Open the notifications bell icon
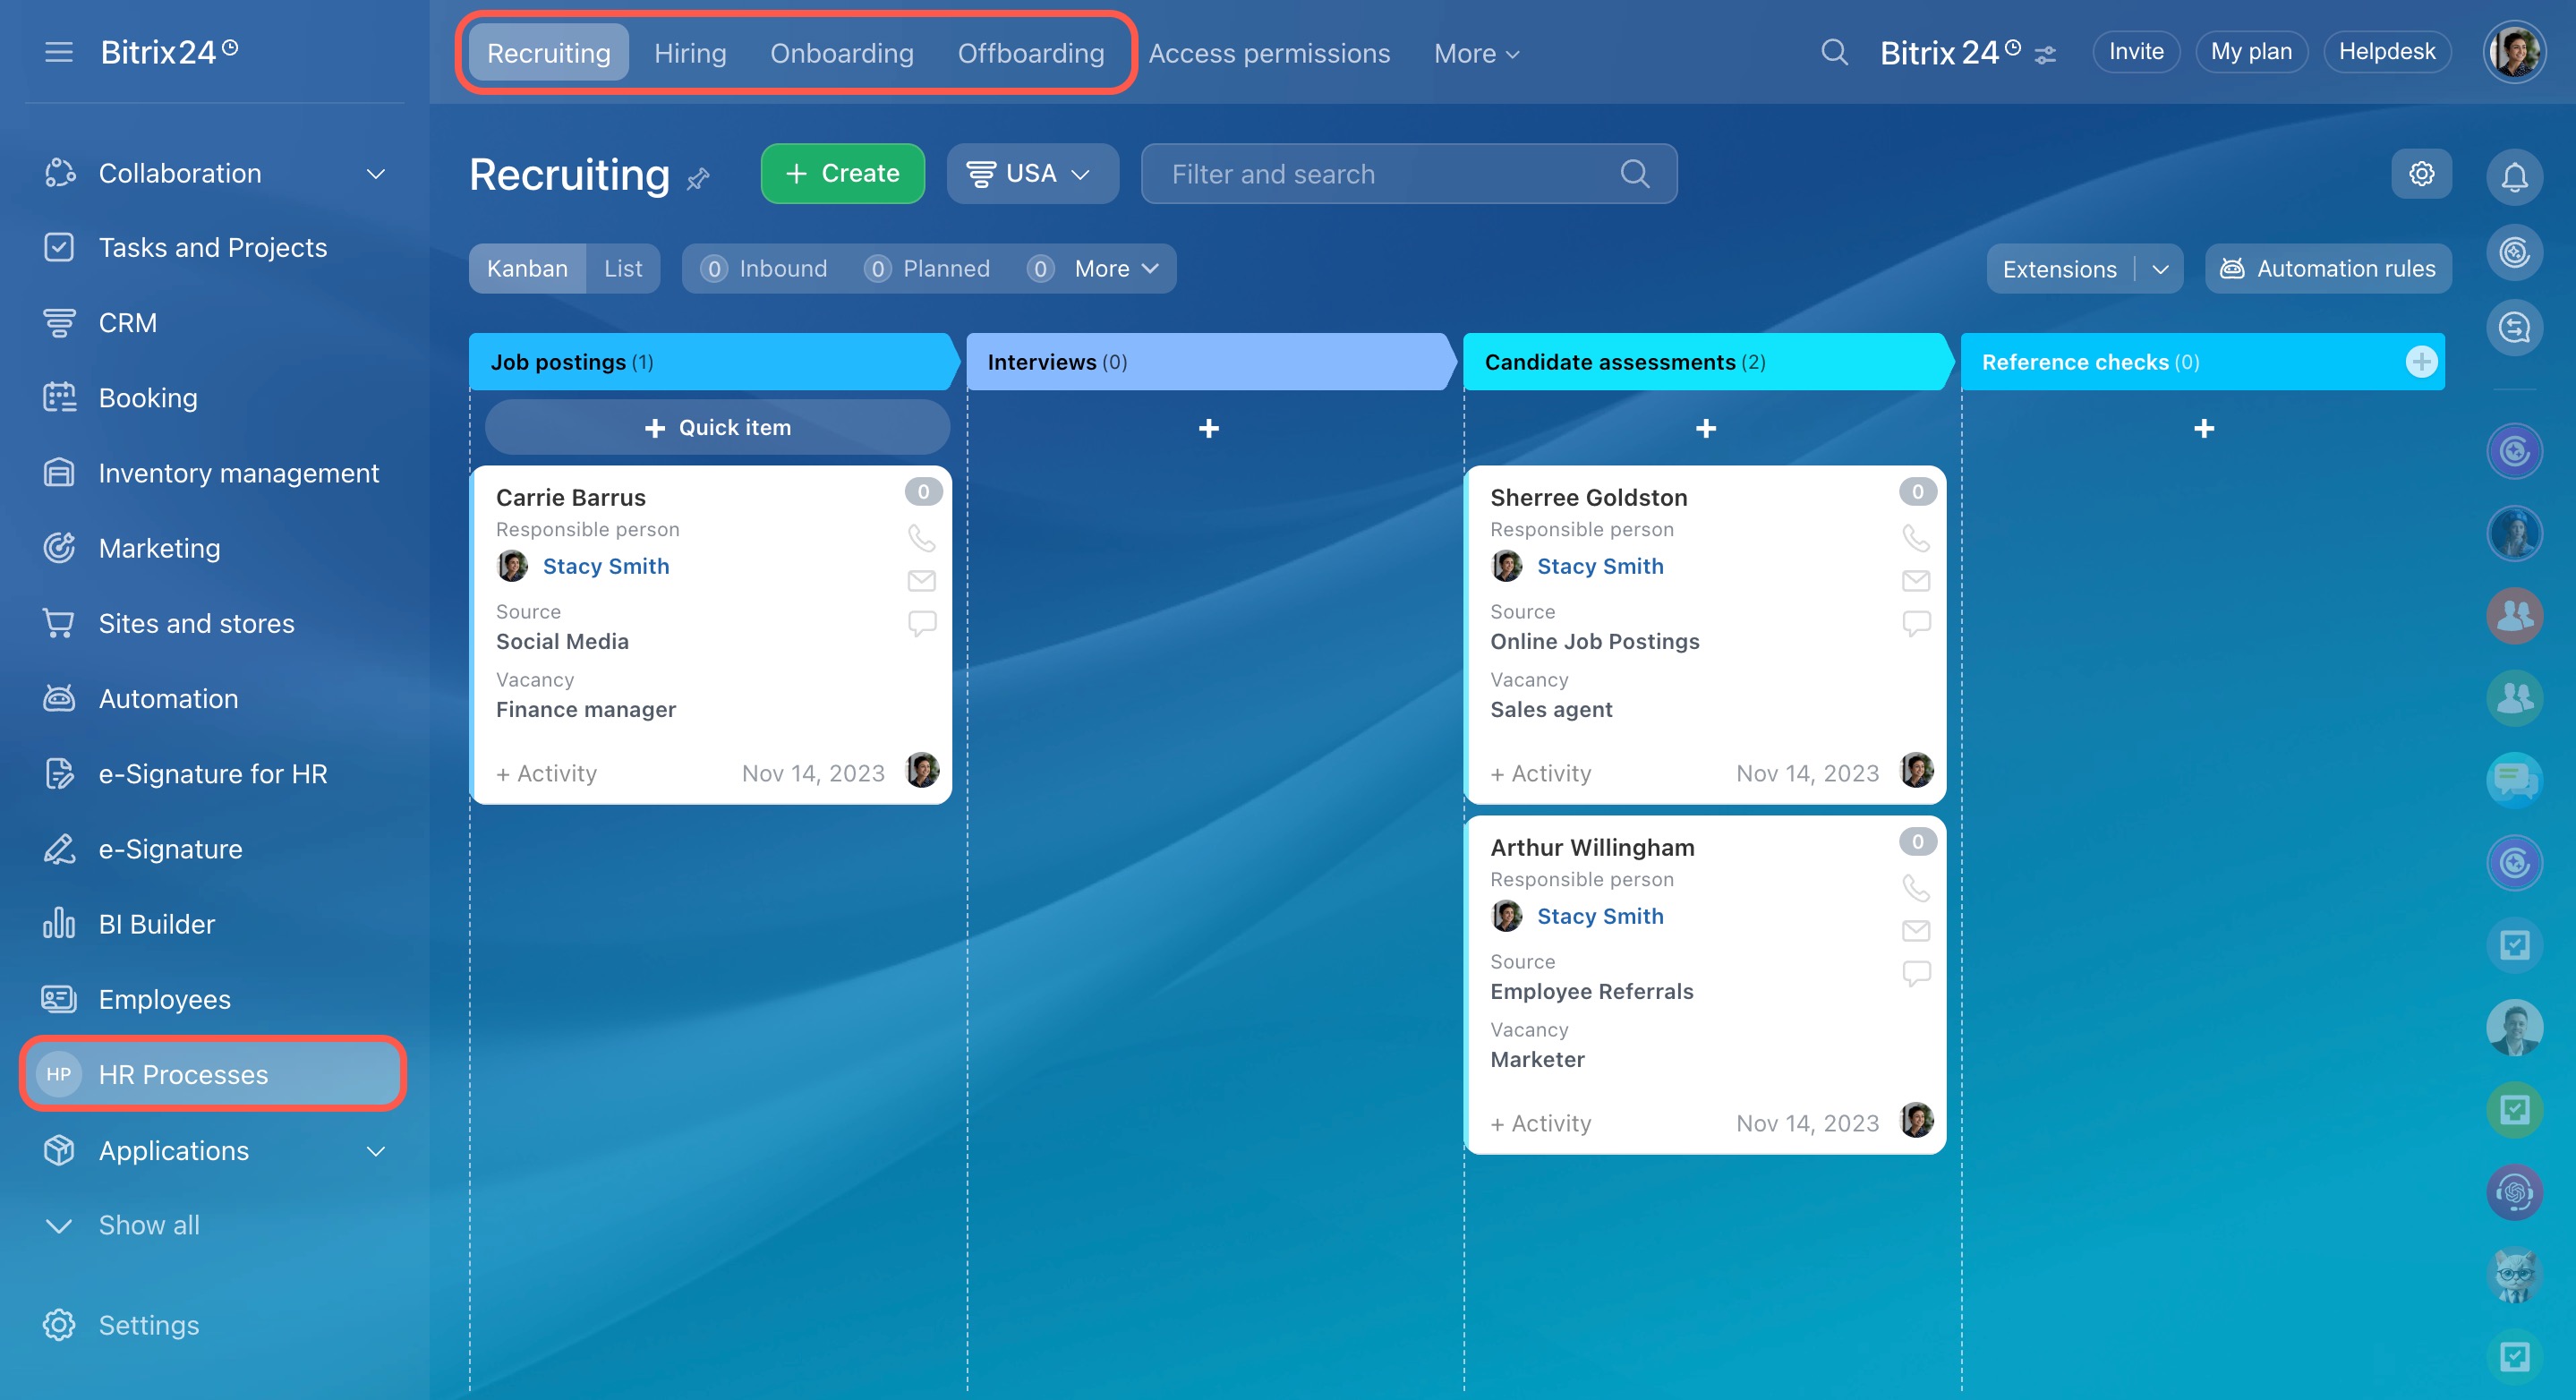Image resolution: width=2576 pixels, height=1400 pixels. [x=2514, y=177]
